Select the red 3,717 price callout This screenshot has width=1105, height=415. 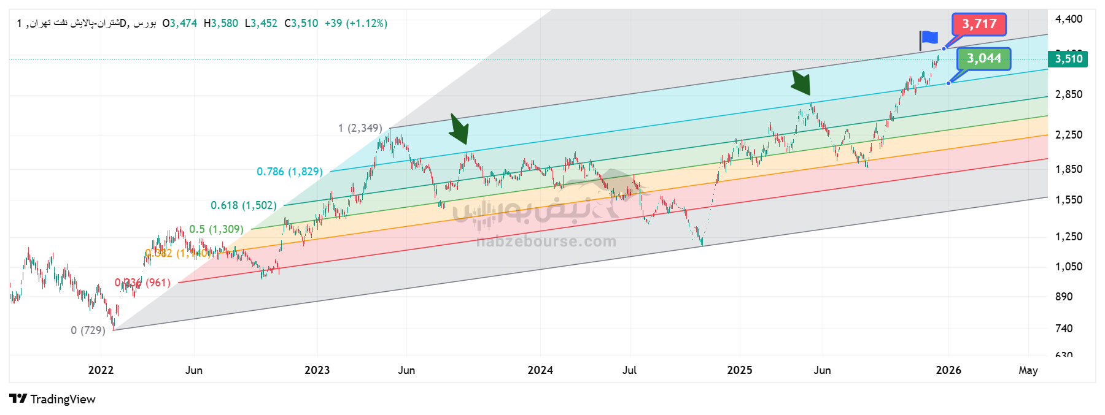[x=979, y=25]
